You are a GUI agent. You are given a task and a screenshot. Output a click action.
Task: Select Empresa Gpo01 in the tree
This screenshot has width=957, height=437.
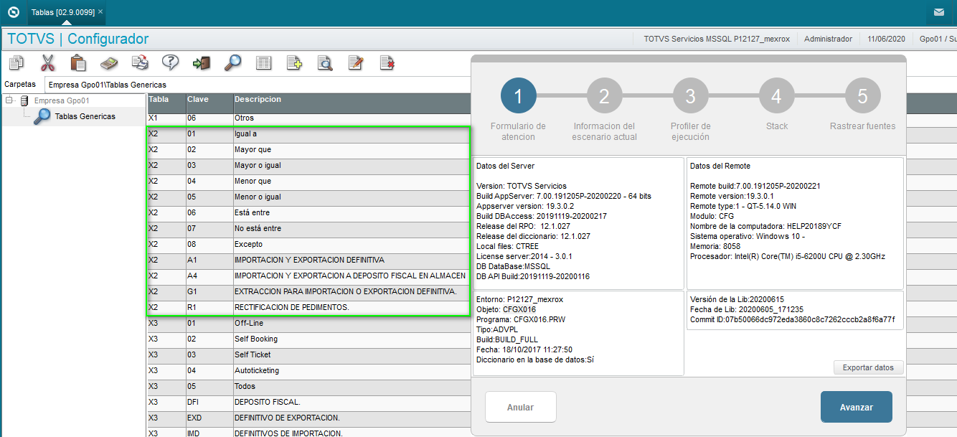pyautogui.click(x=61, y=100)
